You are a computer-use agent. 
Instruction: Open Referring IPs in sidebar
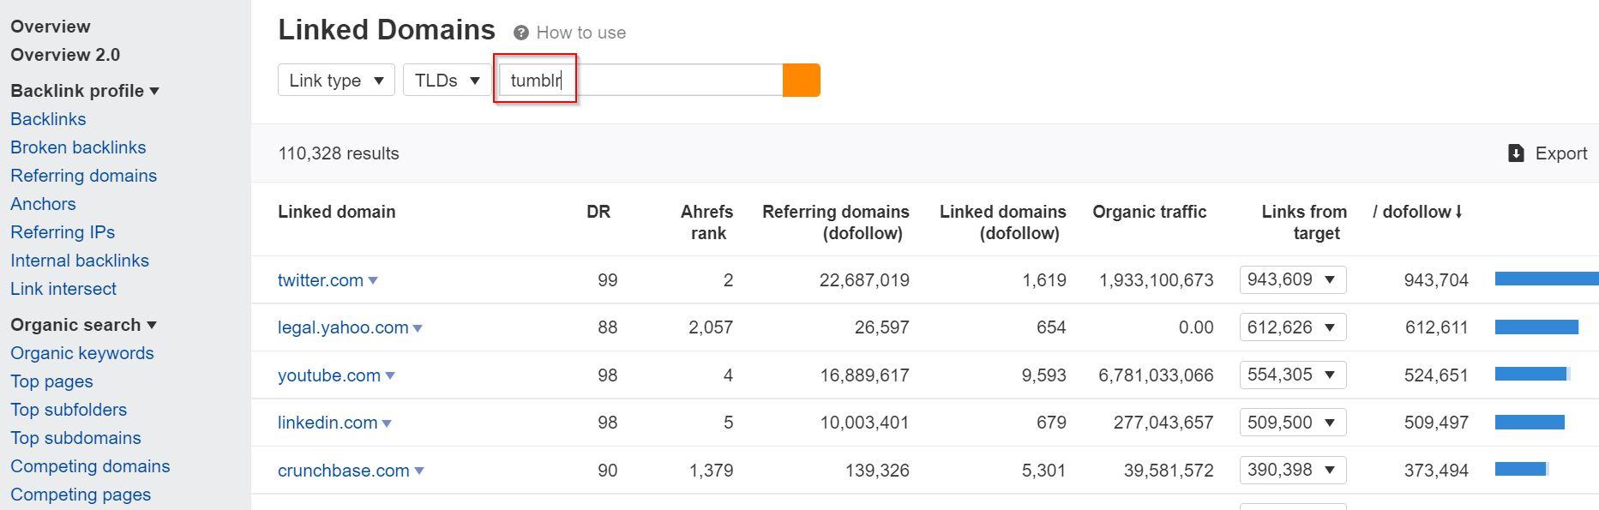(x=63, y=232)
